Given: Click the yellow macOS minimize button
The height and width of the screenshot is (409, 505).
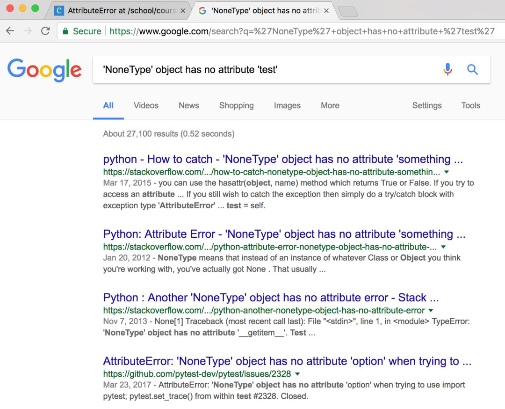Looking at the screenshot, I should coord(22,8).
